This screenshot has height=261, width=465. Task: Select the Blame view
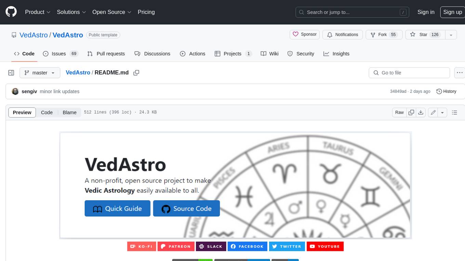tap(69, 112)
